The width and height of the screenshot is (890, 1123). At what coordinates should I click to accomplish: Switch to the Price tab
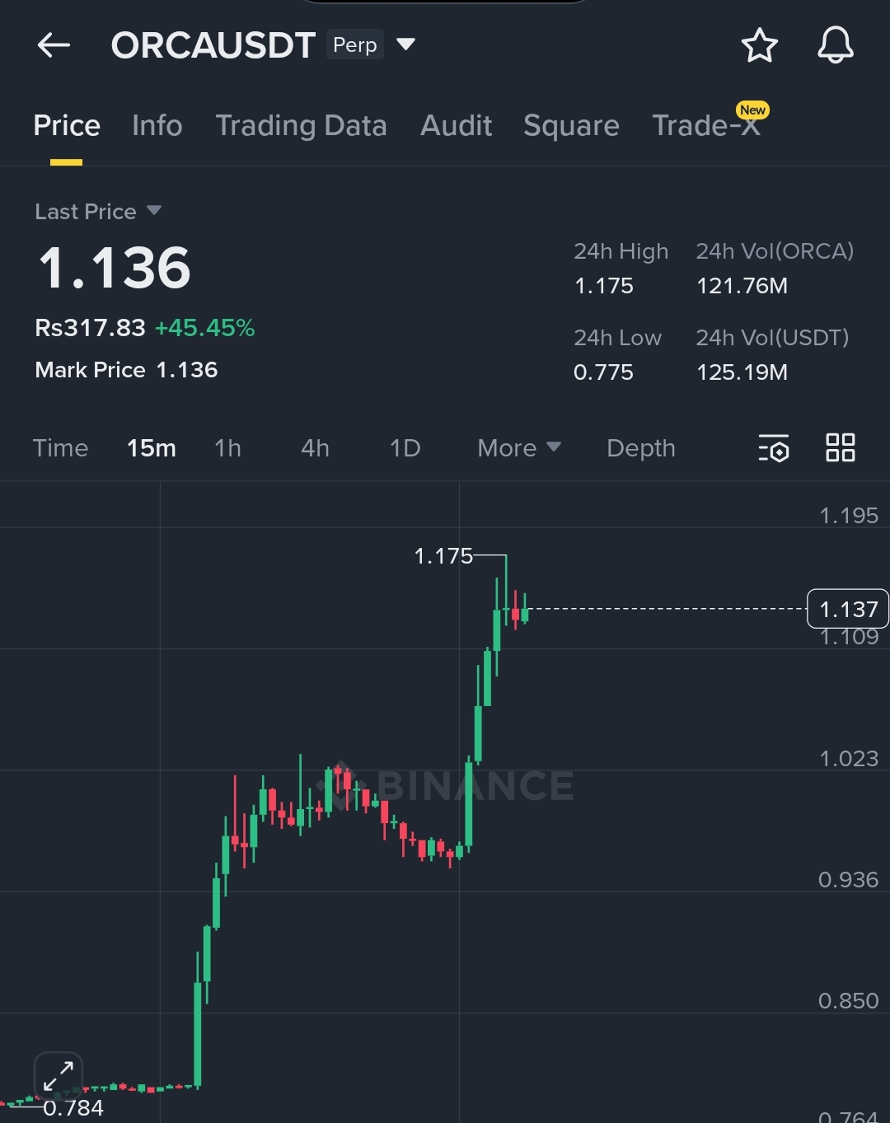67,125
